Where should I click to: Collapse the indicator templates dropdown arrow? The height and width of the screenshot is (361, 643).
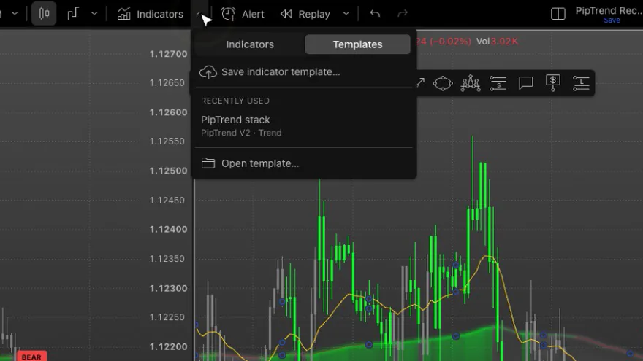tap(200, 14)
